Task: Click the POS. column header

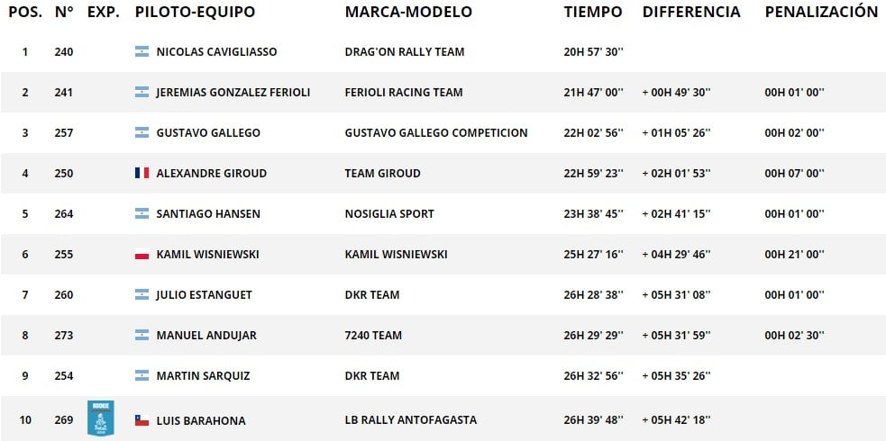Action: pos(25,12)
